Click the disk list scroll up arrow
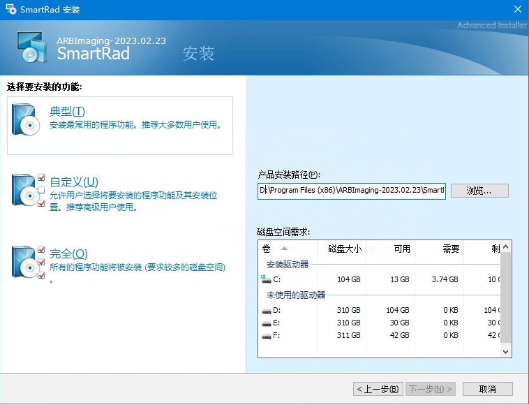 [x=505, y=246]
